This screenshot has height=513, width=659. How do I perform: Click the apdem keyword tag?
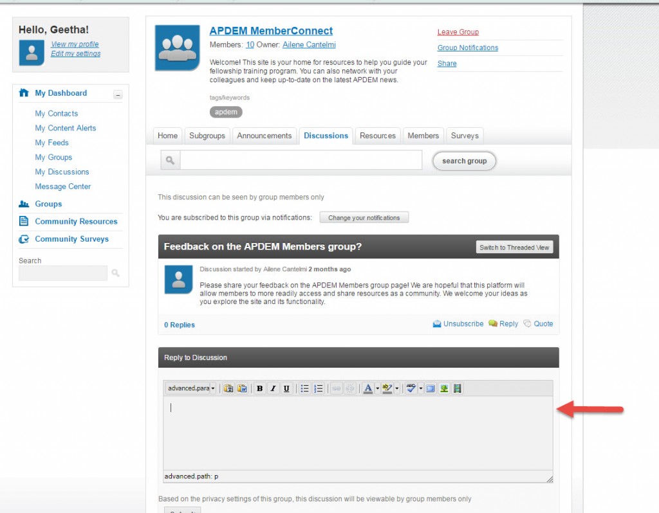point(226,112)
